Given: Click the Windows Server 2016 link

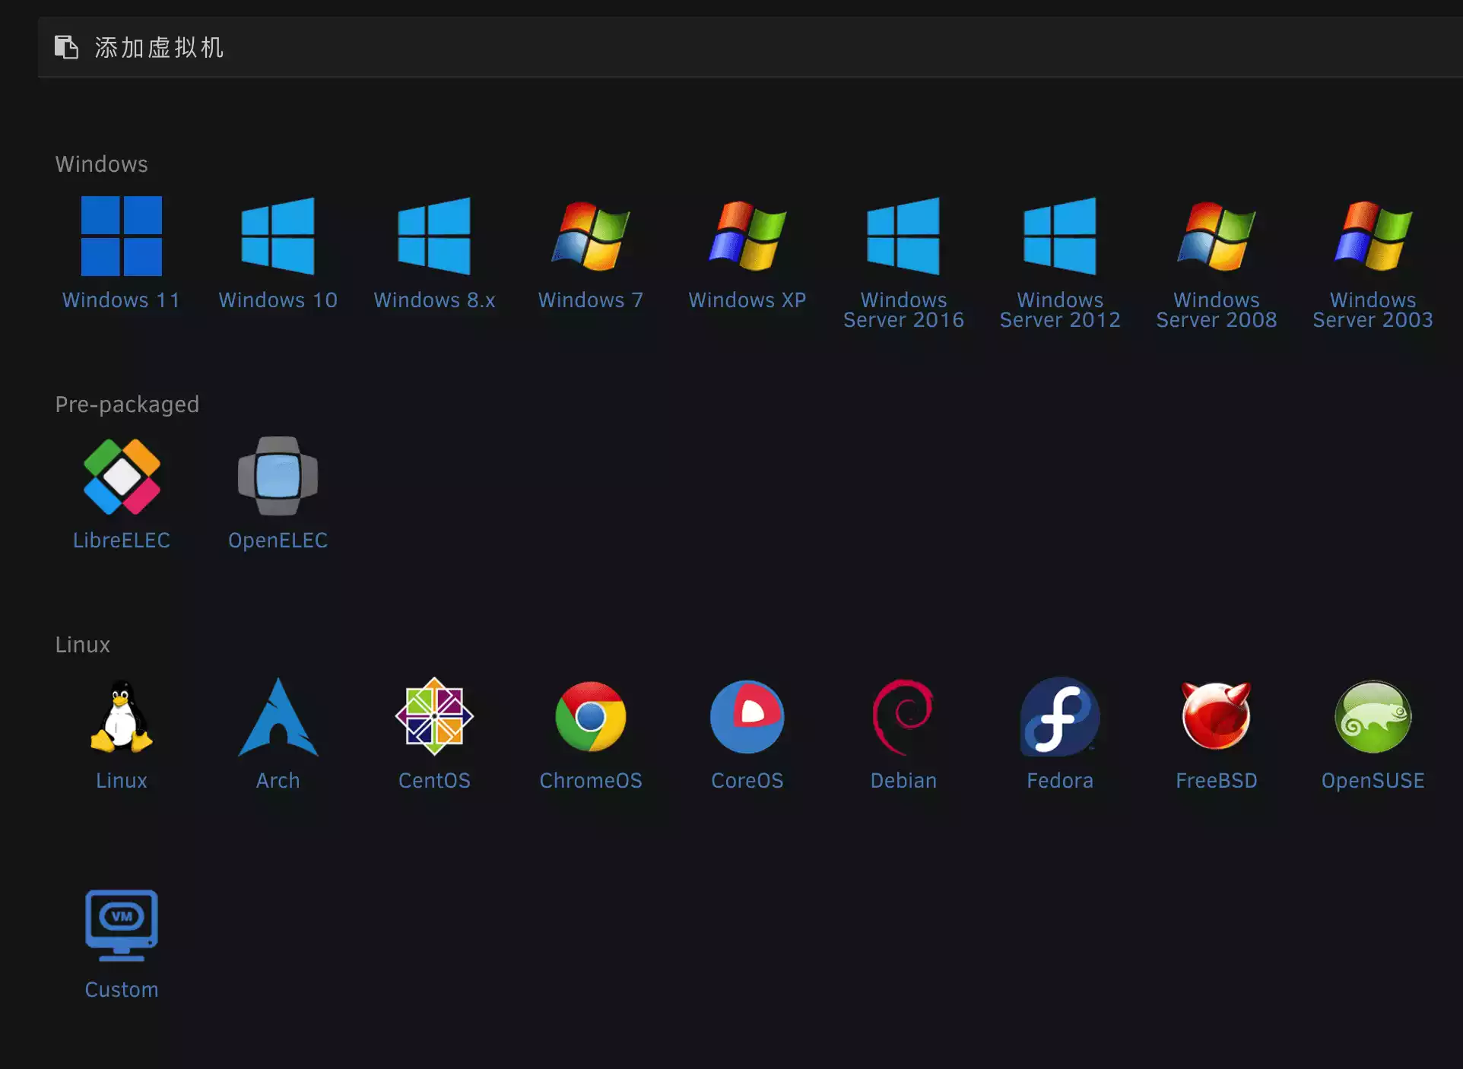Looking at the screenshot, I should (903, 310).
